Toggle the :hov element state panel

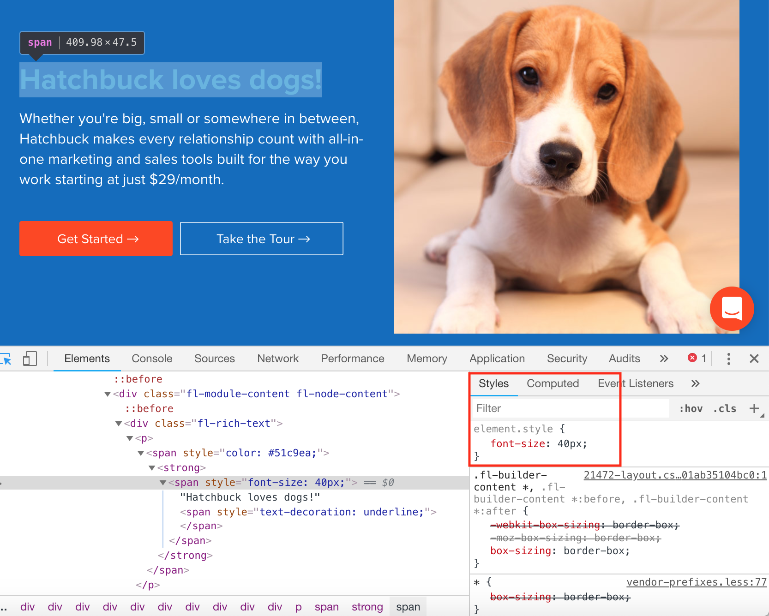click(x=691, y=408)
